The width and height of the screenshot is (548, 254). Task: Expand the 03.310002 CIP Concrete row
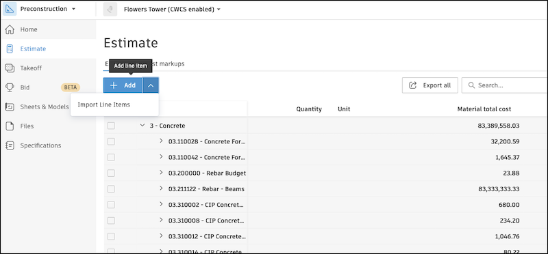(161, 204)
